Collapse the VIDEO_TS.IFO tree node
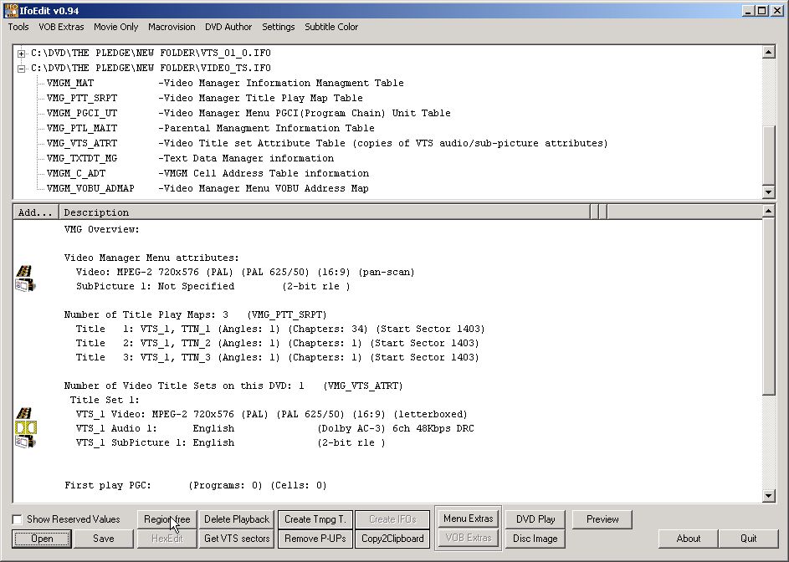789x562 pixels. coord(21,69)
